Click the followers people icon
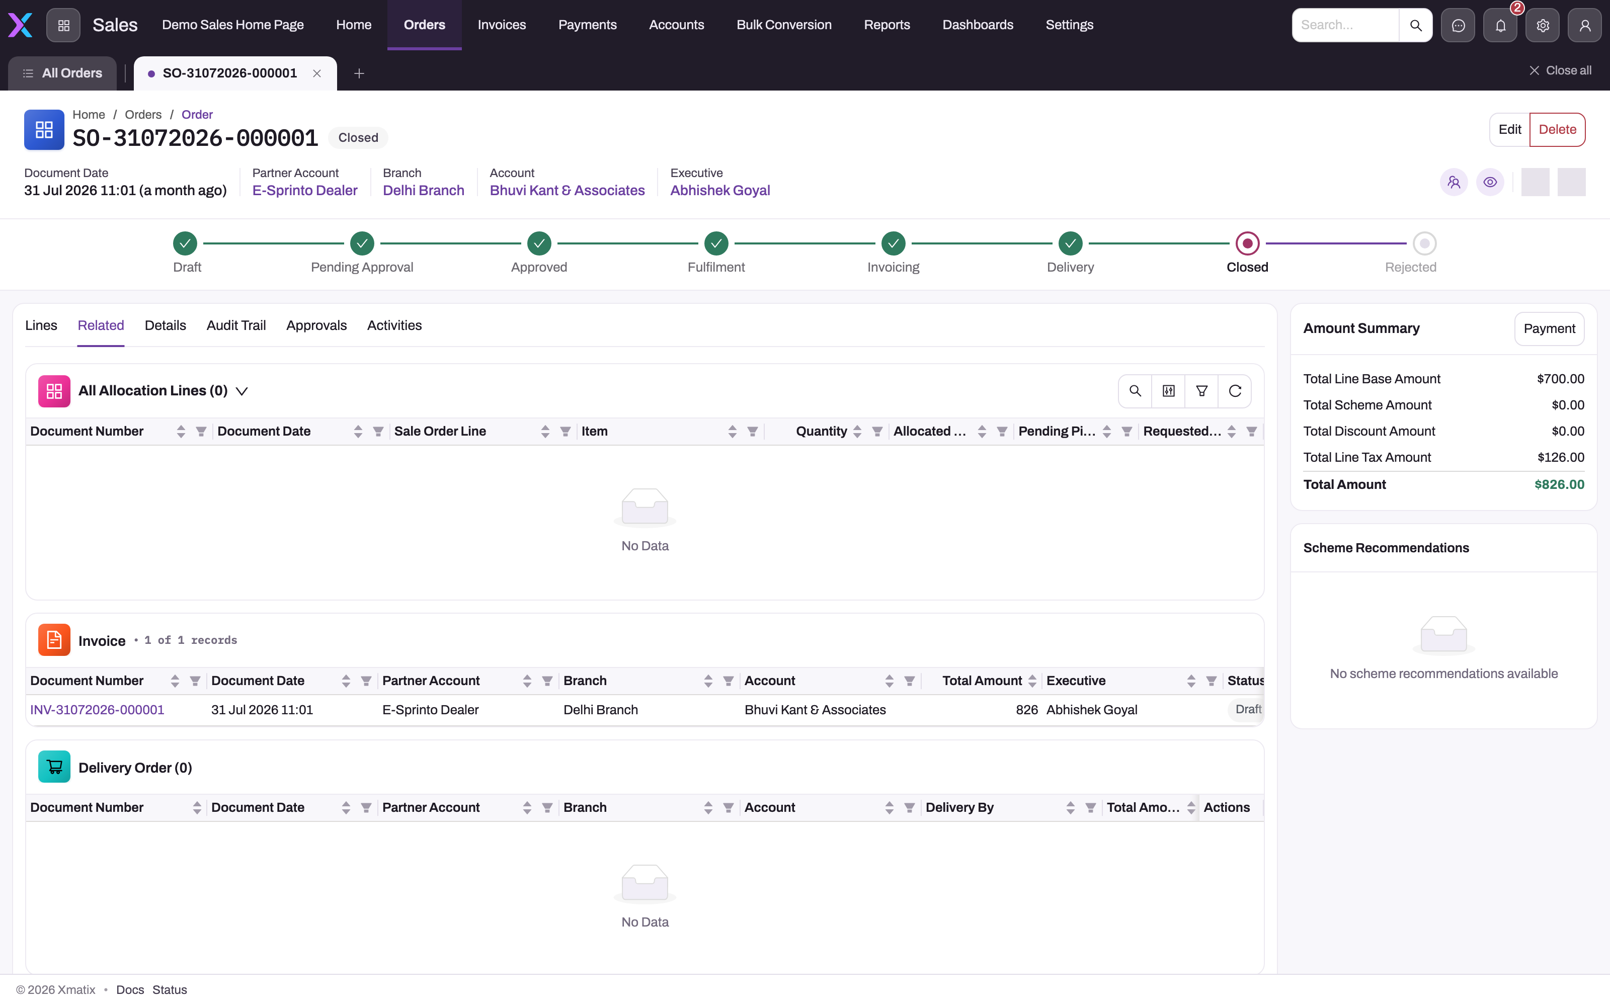 [x=1454, y=182]
